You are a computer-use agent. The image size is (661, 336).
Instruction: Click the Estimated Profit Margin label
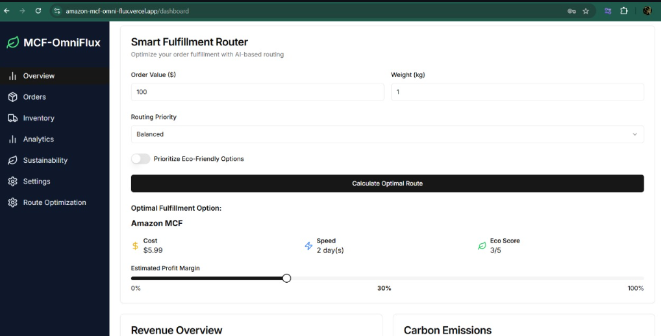pyautogui.click(x=165, y=268)
